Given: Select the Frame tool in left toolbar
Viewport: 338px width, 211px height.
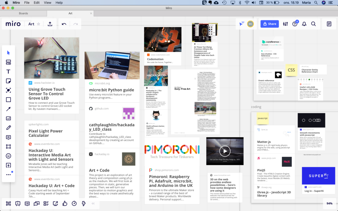Looking at the screenshot, I should (x=8, y=147).
